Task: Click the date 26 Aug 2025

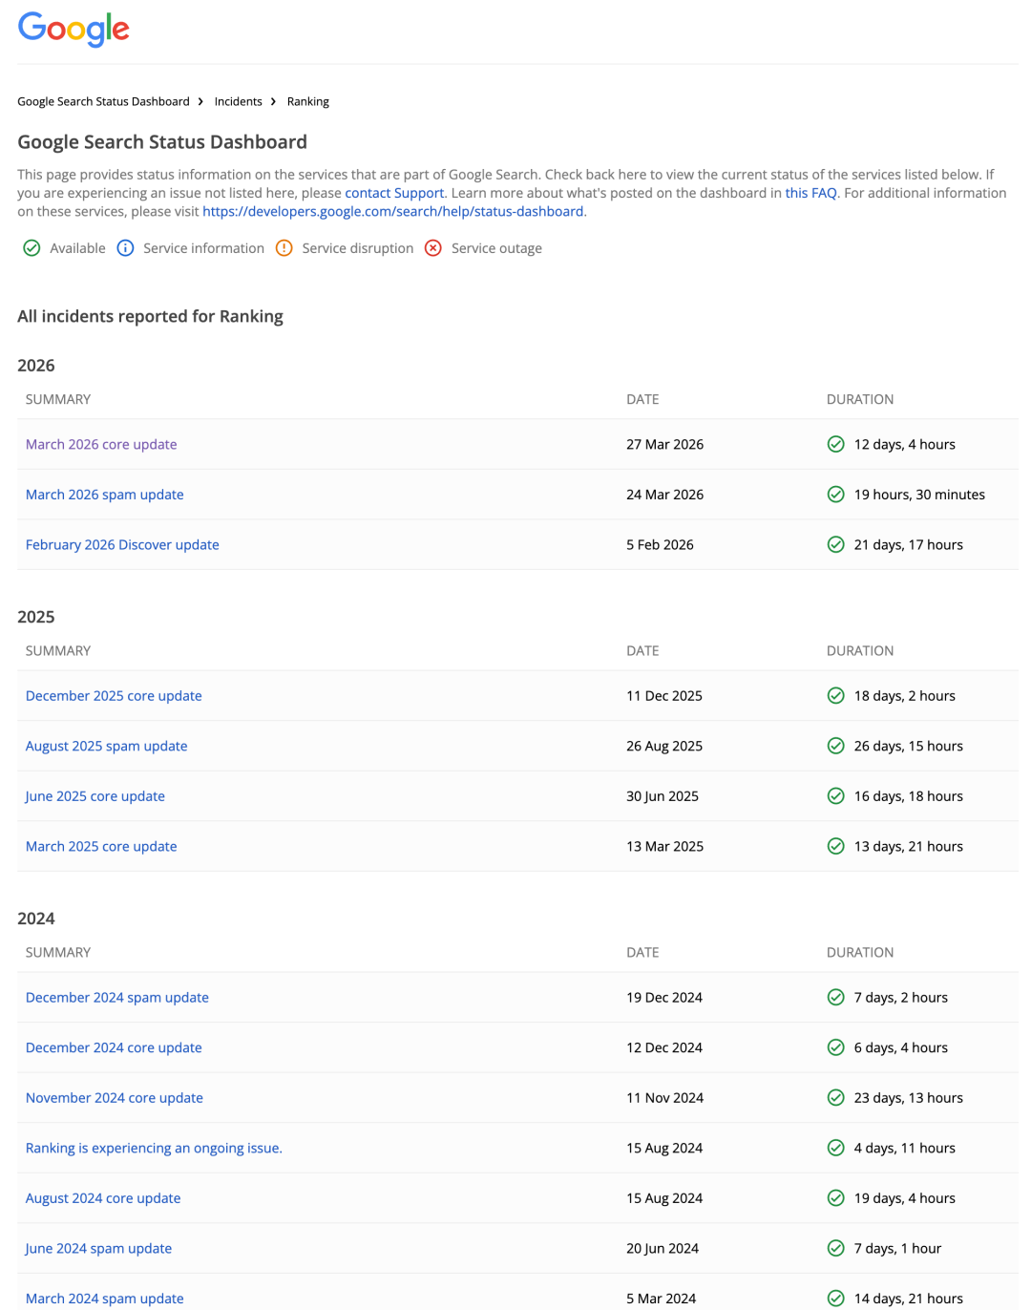Action: (x=663, y=746)
